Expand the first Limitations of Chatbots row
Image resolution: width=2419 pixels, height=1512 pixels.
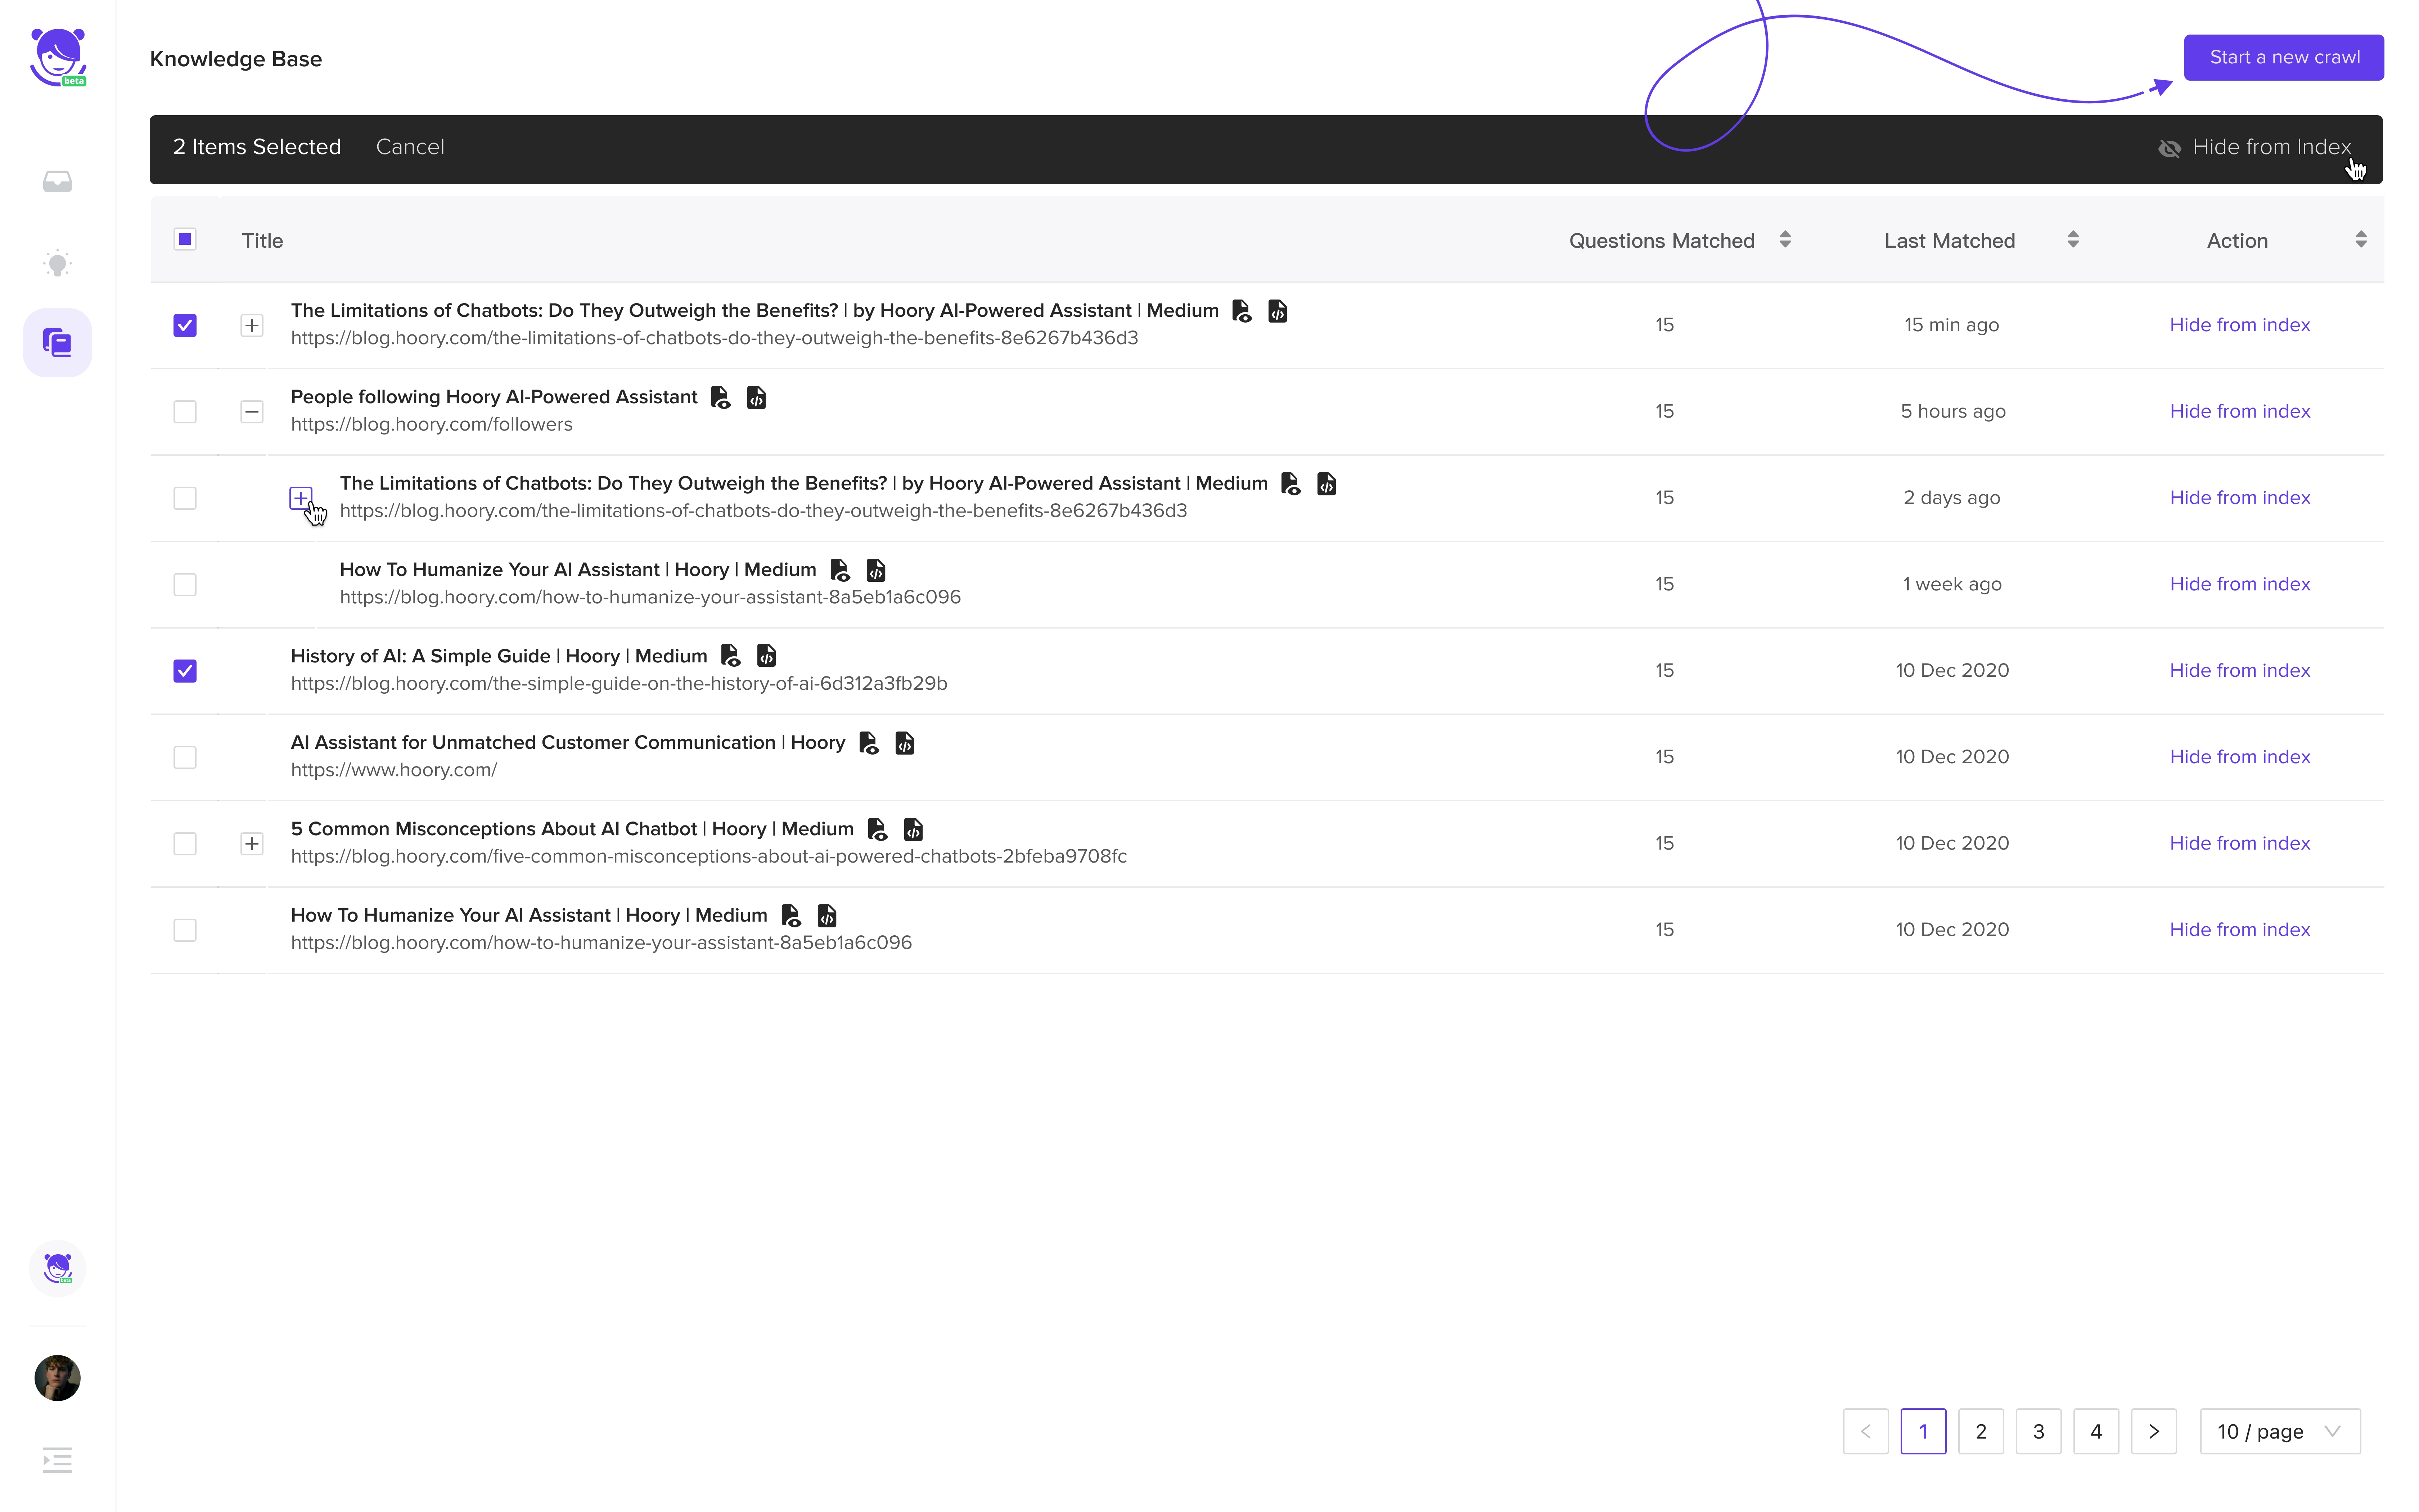pos(252,325)
